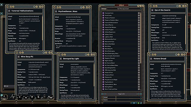
Task: Select 'Night's Ember' in spell list
Action: 109,61
